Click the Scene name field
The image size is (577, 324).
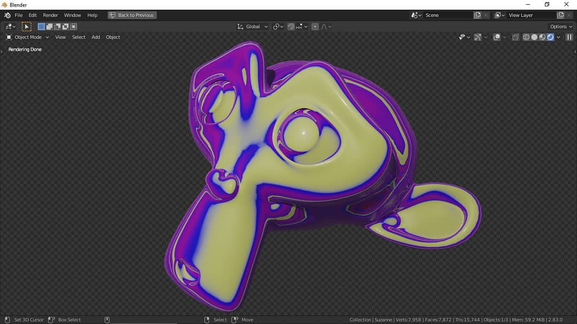[x=448, y=15]
